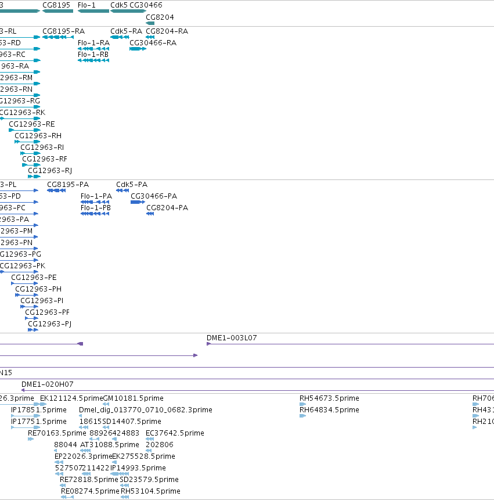
Task: Select protein CG12963-PK
Action: click(x=19, y=272)
